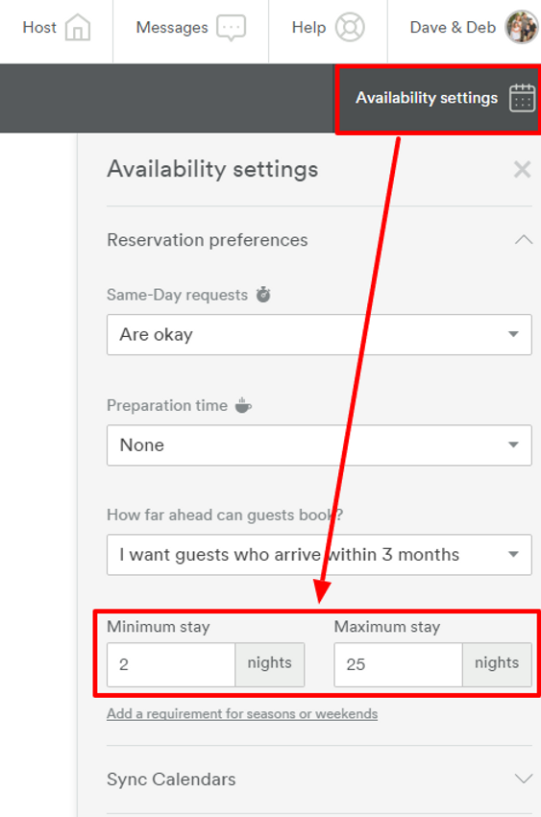
Task: Click the Help lifebuoy icon
Action: [x=350, y=27]
